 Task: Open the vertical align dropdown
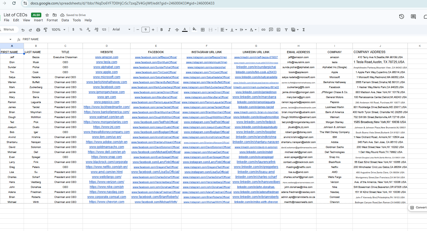[234, 30]
